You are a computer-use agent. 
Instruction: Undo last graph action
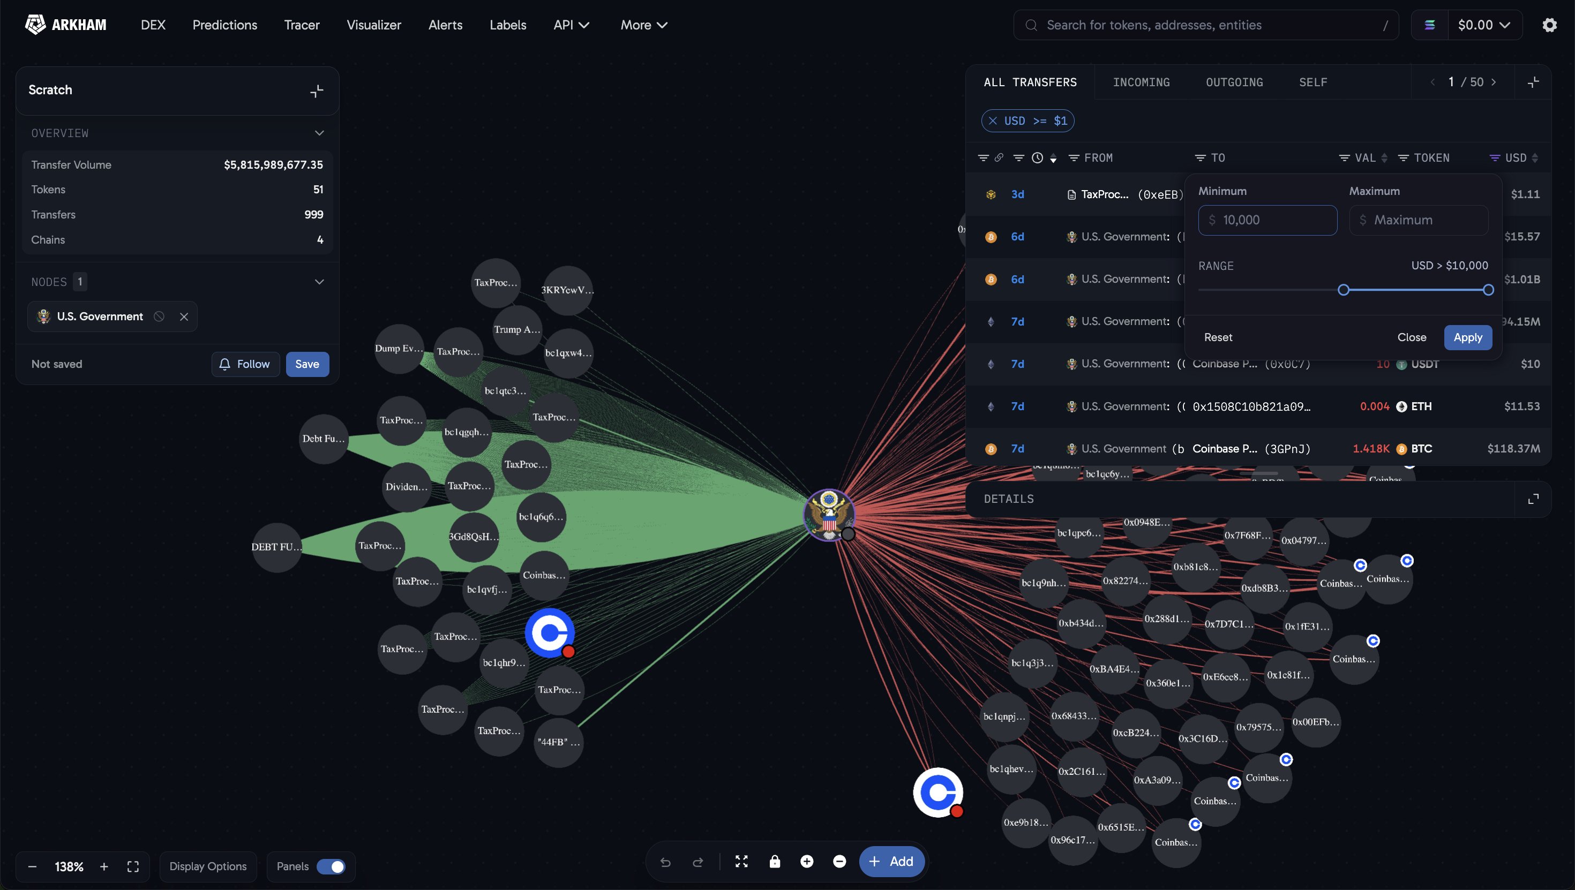[665, 862]
